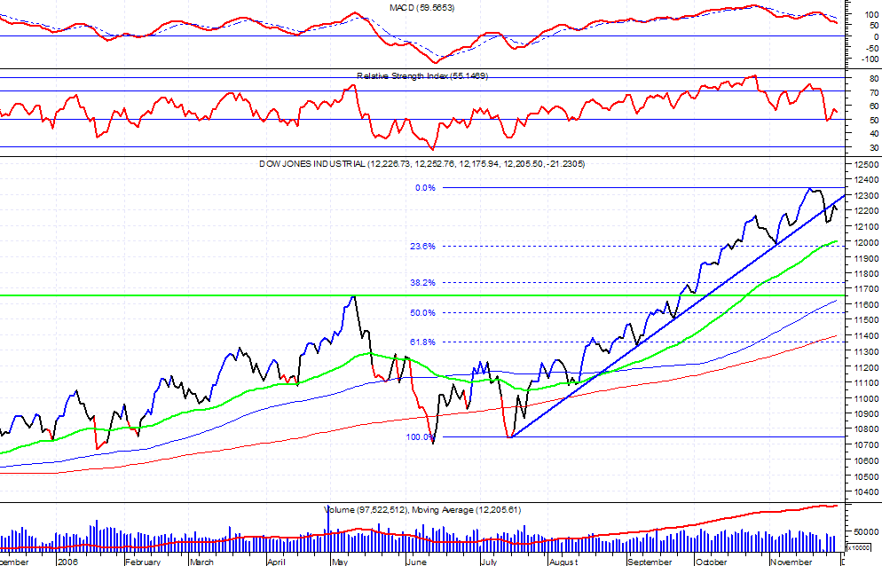
Task: Click the 12200 price axis label
Action: (865, 211)
